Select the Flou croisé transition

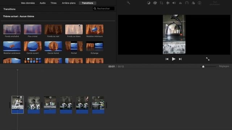click(x=33, y=29)
